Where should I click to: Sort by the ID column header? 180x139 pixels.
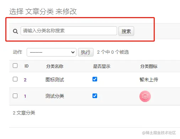pos(27,66)
